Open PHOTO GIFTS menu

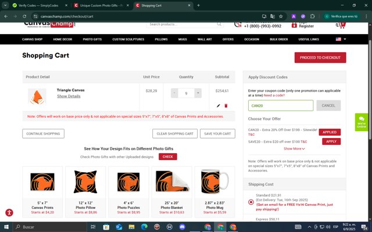click(x=92, y=39)
